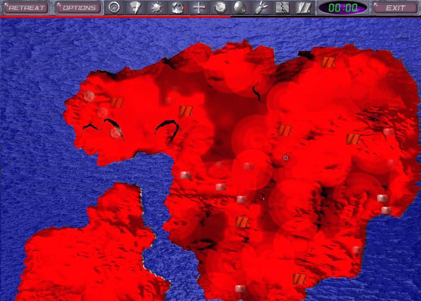Click the RETREAT button

tap(25, 8)
